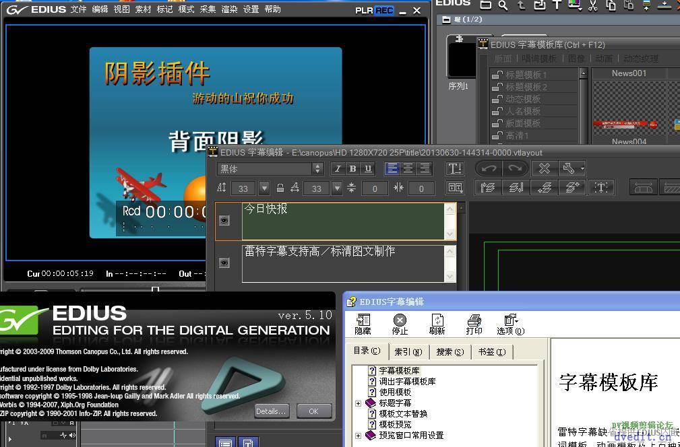
Task: Click the Bold button in subtitle editor
Action: tap(352, 169)
